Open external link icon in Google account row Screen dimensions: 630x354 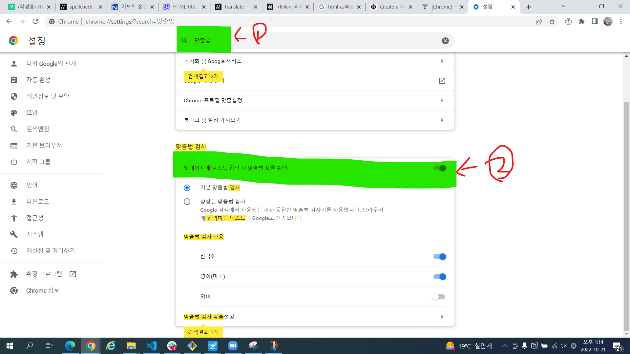(x=442, y=81)
